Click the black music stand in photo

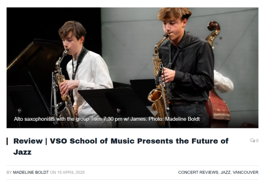pos(110,100)
